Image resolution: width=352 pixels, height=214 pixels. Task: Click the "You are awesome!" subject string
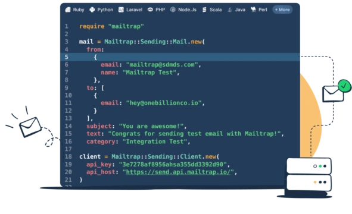(151, 126)
